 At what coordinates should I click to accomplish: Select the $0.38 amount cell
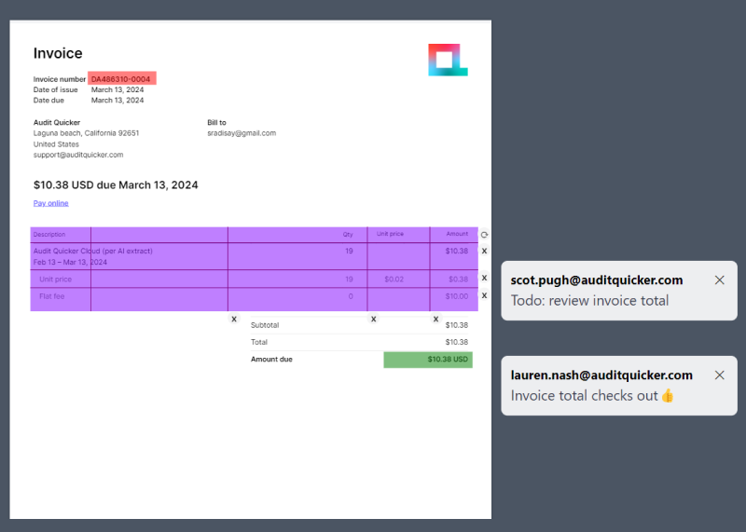coord(458,280)
